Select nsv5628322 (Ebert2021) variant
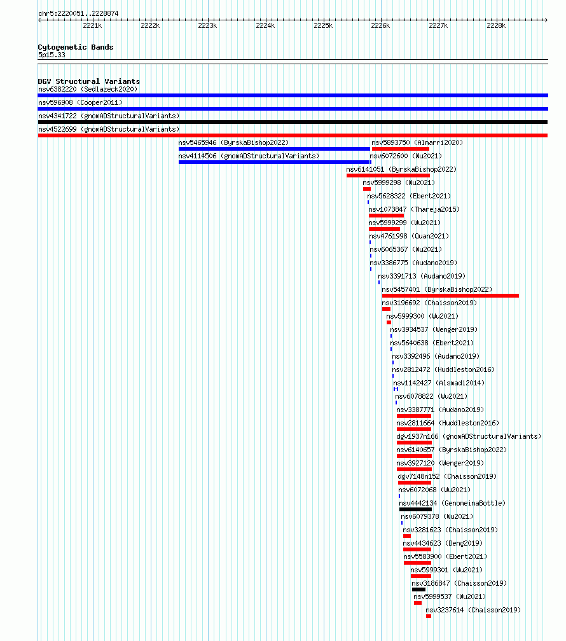Viewport: 566px width, 641px height. pos(409,196)
